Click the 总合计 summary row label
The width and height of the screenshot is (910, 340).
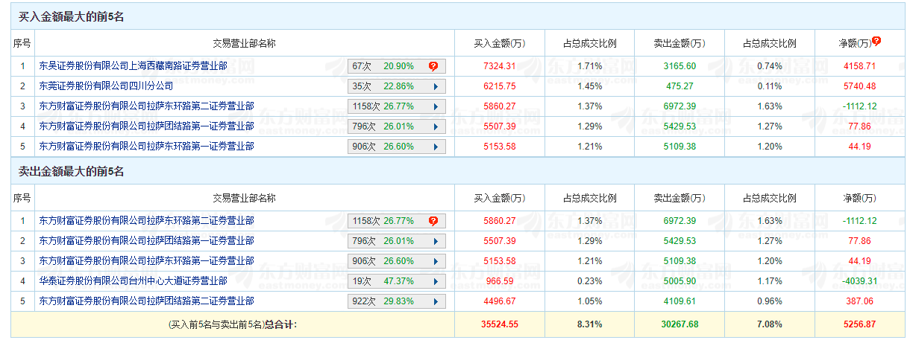(x=233, y=324)
